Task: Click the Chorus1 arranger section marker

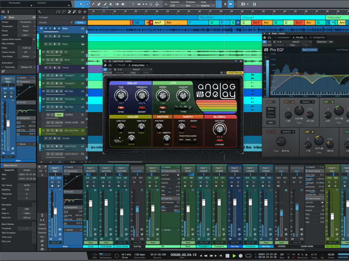Action: pos(283,17)
